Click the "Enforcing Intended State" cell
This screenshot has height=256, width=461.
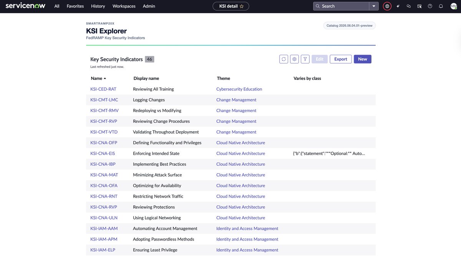[156, 154]
